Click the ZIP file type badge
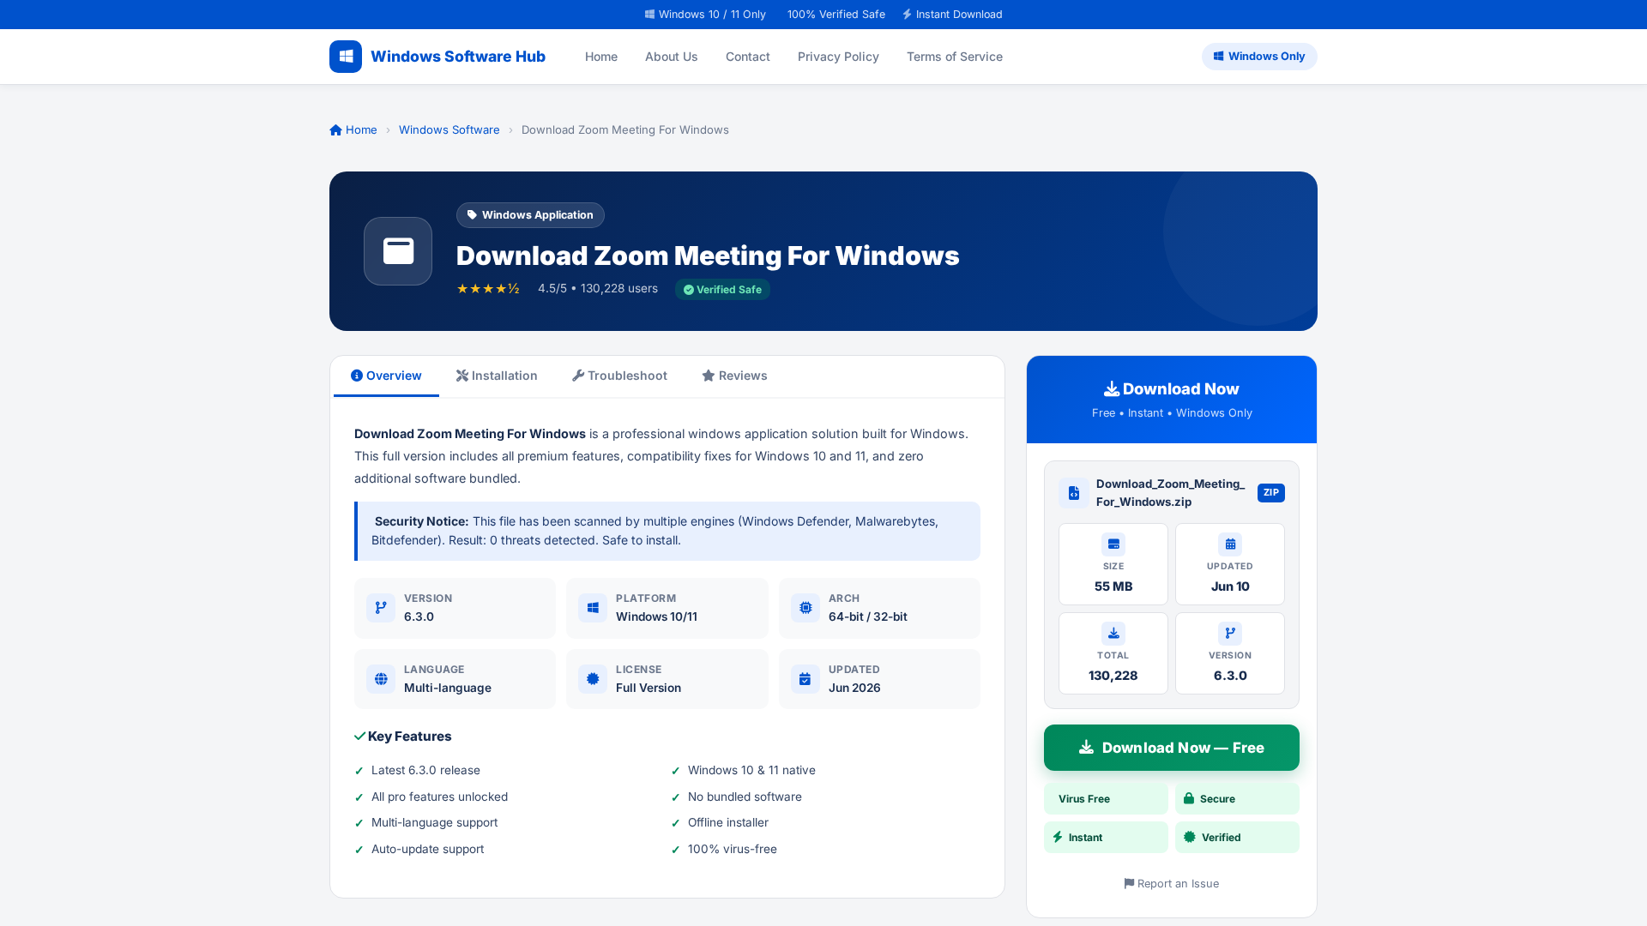 [x=1271, y=493]
